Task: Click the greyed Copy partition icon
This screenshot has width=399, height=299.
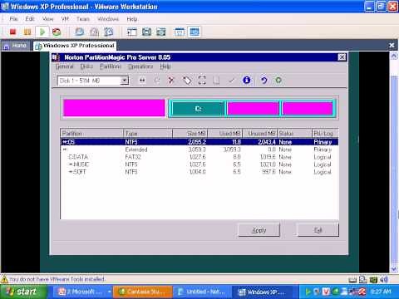Action: click(216, 81)
